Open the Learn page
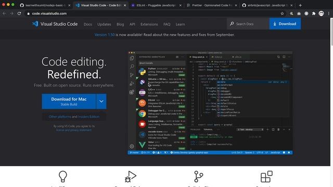333x187 pixels. 180,24
